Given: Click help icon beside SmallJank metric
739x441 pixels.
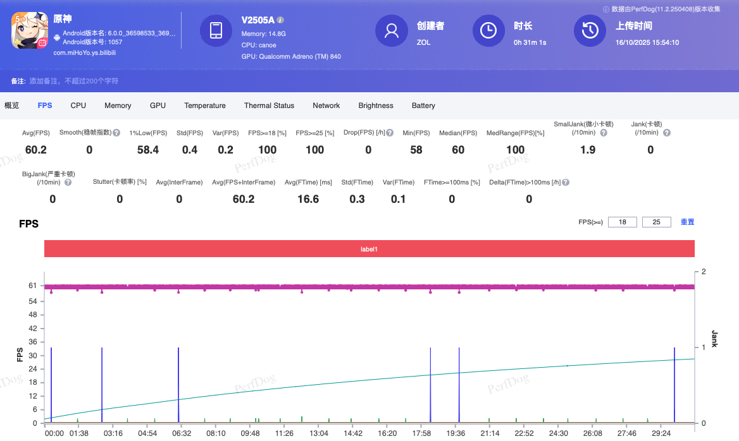Looking at the screenshot, I should tap(604, 133).
